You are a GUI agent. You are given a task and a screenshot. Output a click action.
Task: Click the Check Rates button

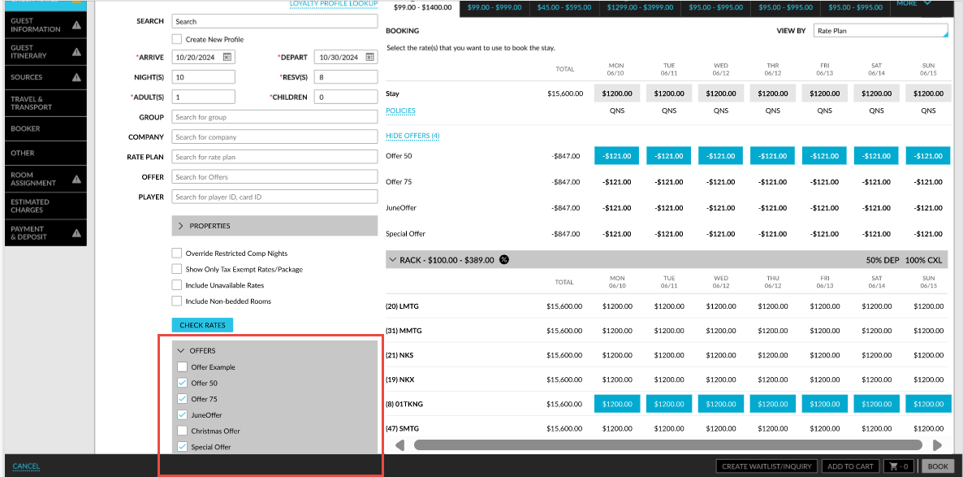click(x=202, y=325)
